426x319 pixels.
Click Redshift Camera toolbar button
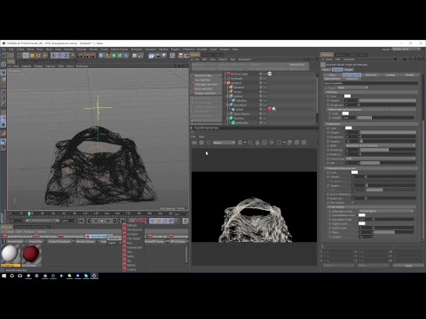click(72, 237)
